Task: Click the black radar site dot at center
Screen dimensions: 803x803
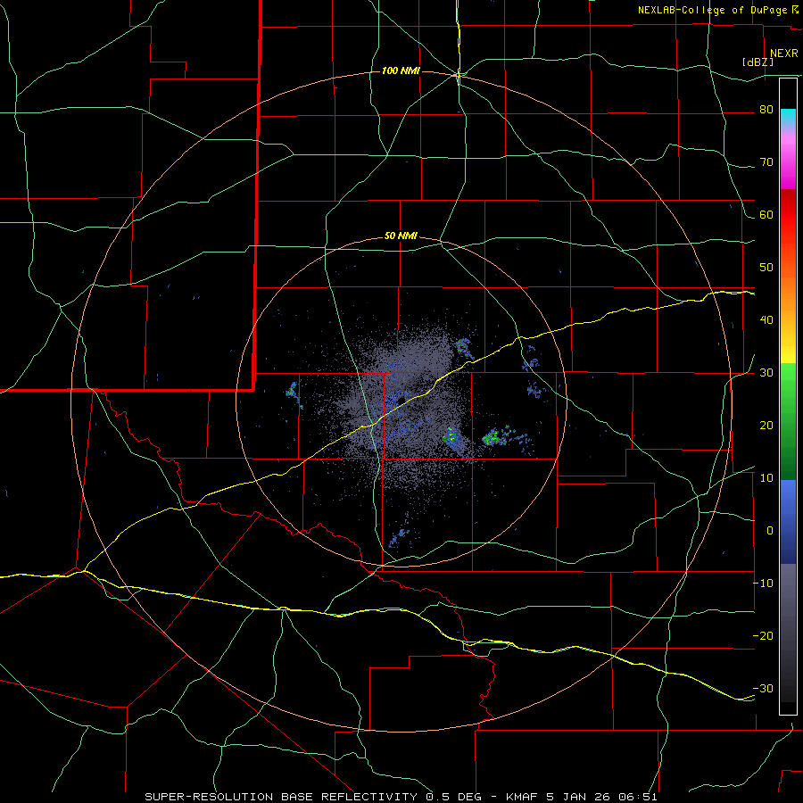Action: point(401,399)
